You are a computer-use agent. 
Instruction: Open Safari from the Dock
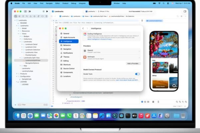point(30,116)
